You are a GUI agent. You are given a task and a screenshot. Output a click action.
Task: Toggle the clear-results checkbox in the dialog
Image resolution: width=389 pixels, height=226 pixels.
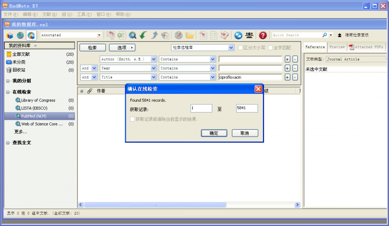[133, 119]
